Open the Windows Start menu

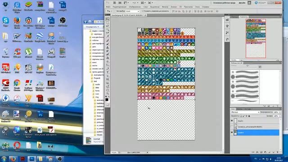click(4, 159)
